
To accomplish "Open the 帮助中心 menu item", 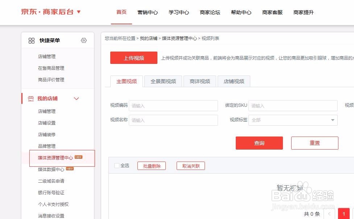I will [x=241, y=12].
